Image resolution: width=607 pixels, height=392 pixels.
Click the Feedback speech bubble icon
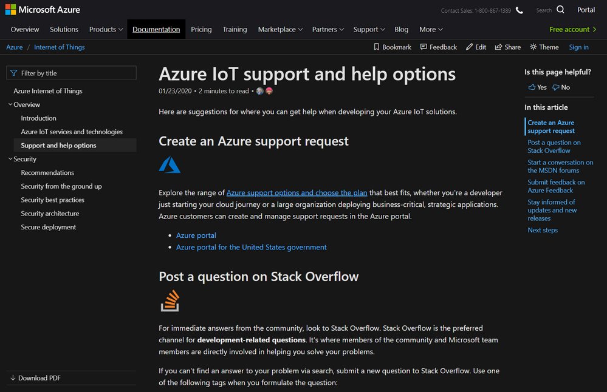[x=424, y=47]
